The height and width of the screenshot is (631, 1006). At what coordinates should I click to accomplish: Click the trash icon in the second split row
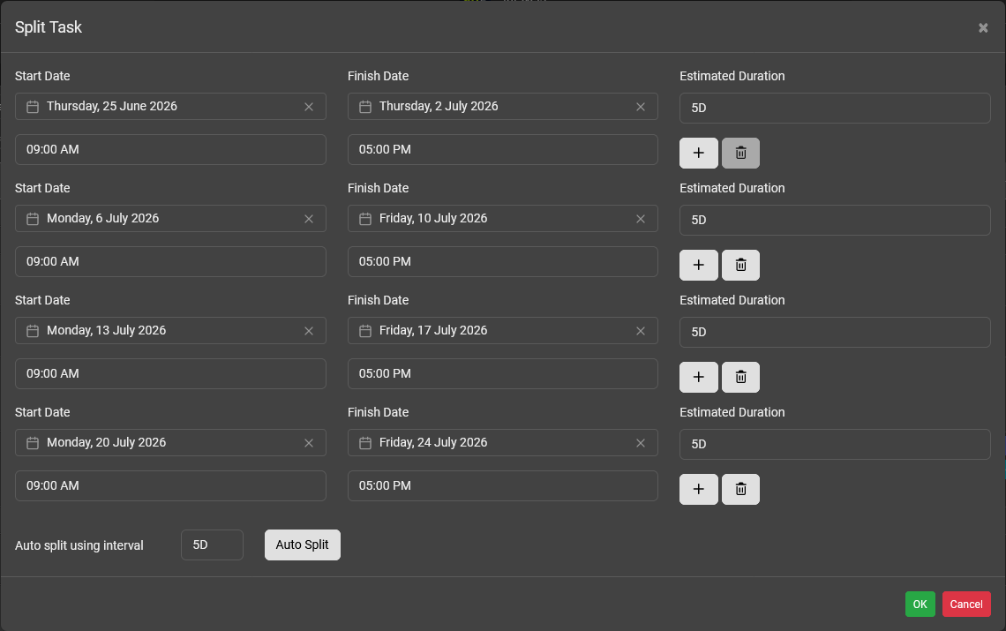(x=740, y=265)
